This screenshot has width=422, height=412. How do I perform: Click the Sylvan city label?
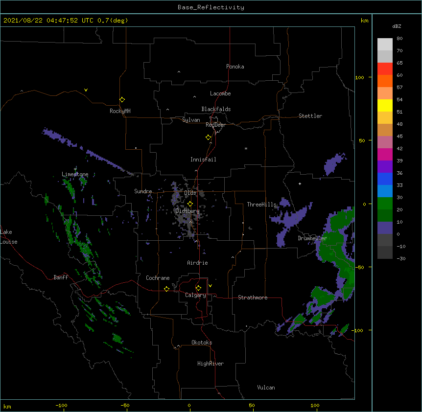tap(191, 120)
